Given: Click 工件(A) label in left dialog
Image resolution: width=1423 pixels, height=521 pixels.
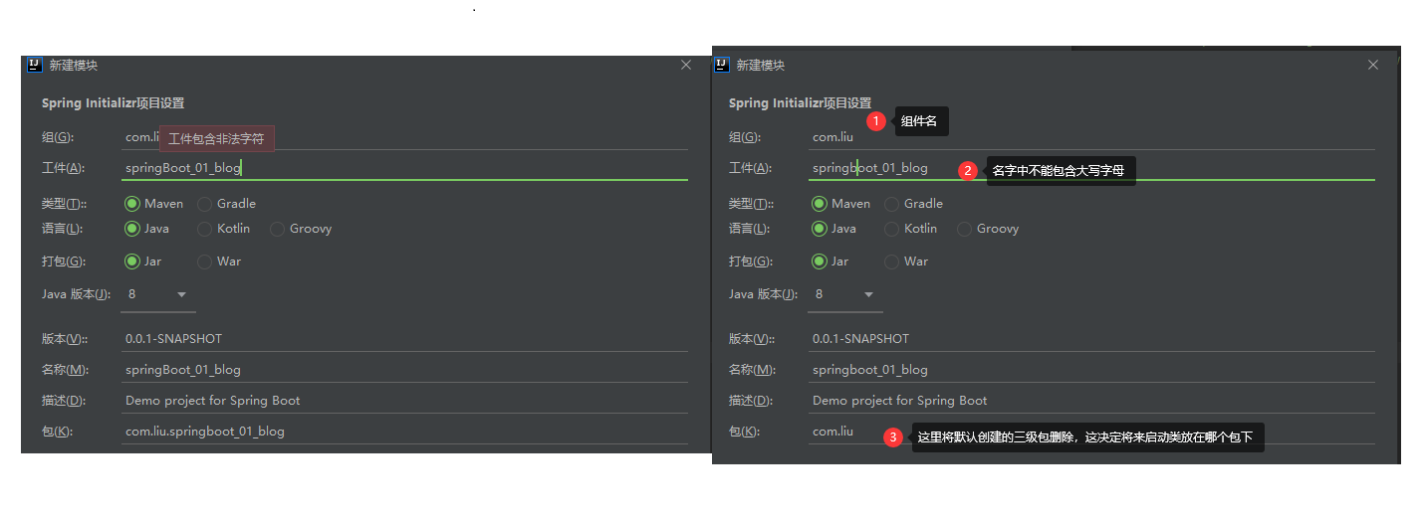Looking at the screenshot, I should point(63,169).
